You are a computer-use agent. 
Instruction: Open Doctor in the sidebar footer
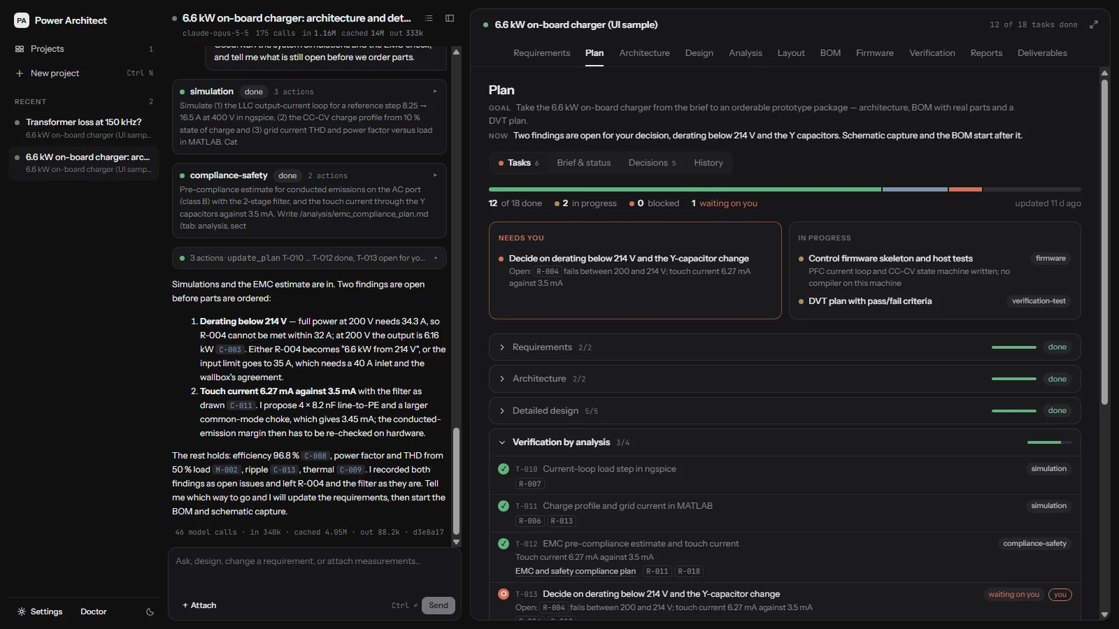tap(94, 612)
